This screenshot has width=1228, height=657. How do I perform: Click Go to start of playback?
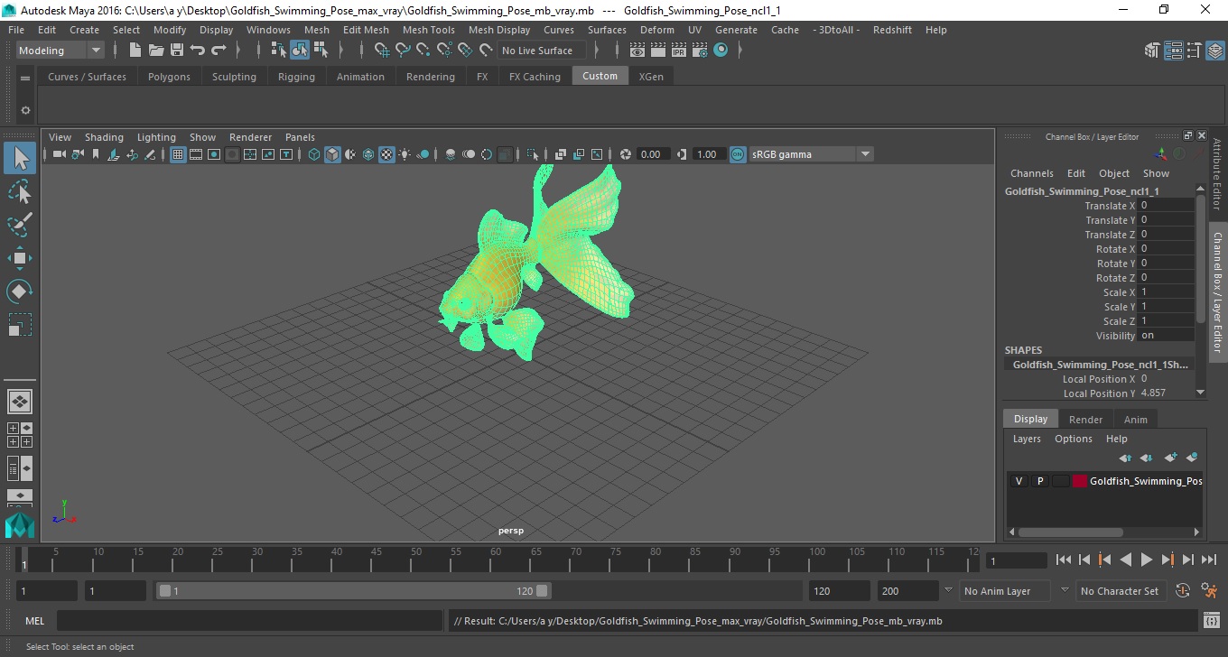click(x=1064, y=560)
